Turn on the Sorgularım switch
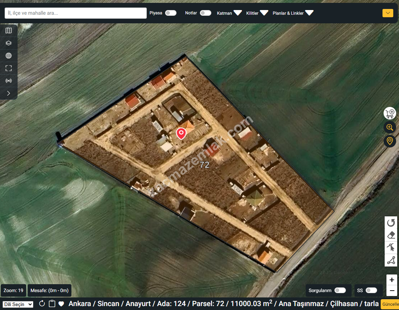Viewport: 399px width, 310px height. 340,290
